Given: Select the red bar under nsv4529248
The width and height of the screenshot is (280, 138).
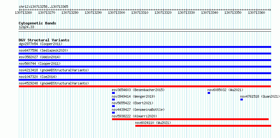Looking at the screenshot, I should [x=145, y=86].
